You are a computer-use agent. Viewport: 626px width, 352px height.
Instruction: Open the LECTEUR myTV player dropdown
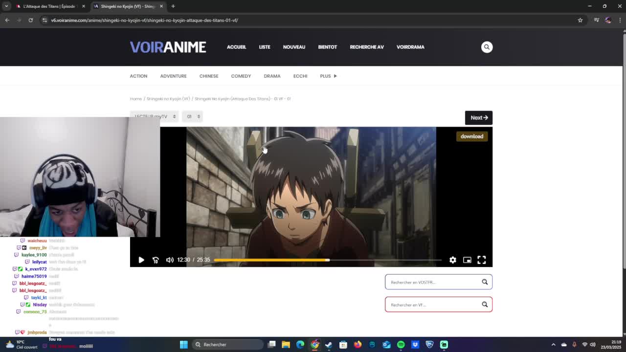pos(155,116)
